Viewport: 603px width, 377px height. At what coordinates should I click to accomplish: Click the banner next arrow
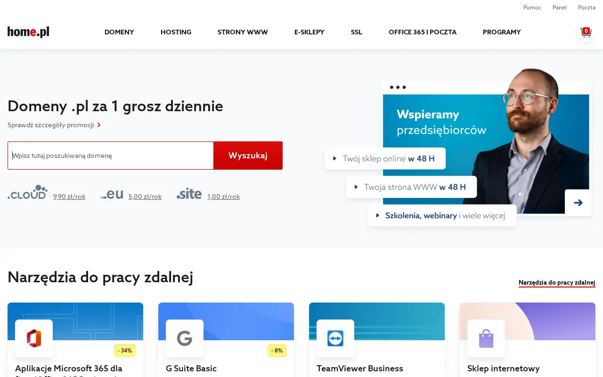[x=578, y=203]
